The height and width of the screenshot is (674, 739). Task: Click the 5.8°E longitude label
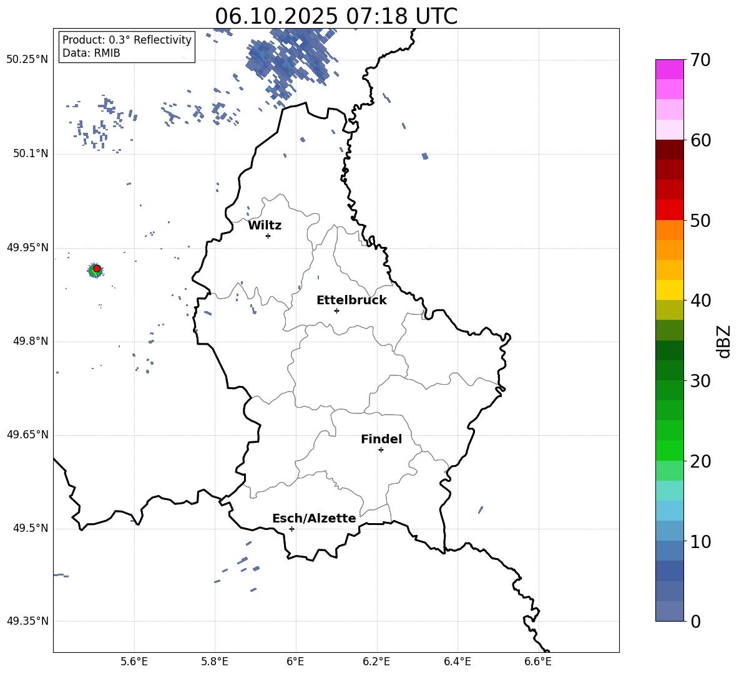pos(215,662)
